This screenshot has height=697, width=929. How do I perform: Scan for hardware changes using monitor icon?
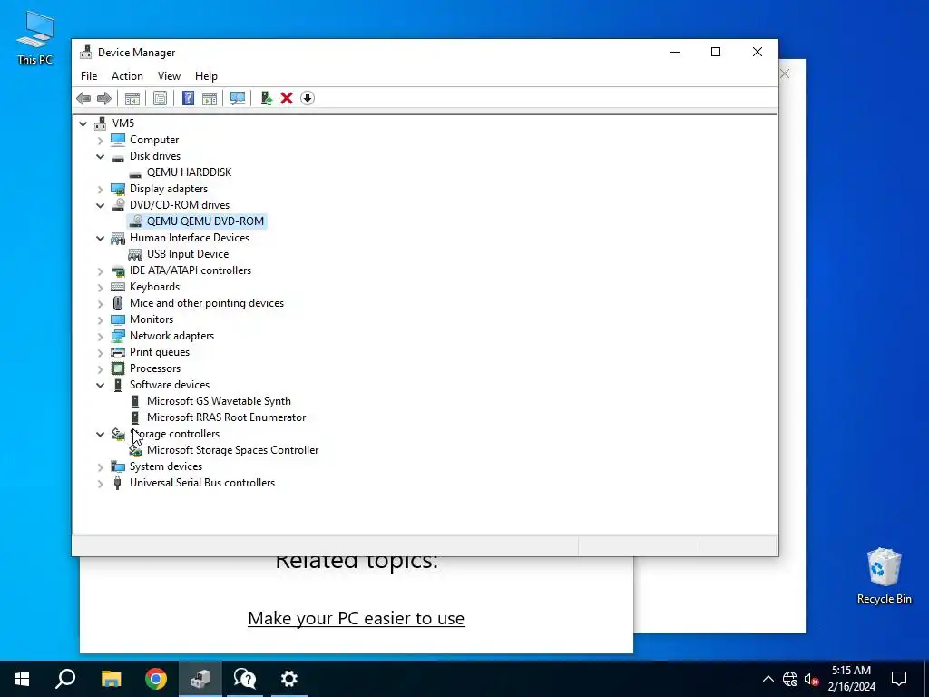tap(238, 98)
